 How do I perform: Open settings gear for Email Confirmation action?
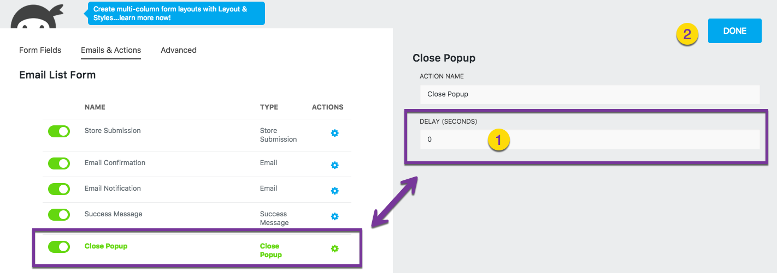click(x=335, y=165)
